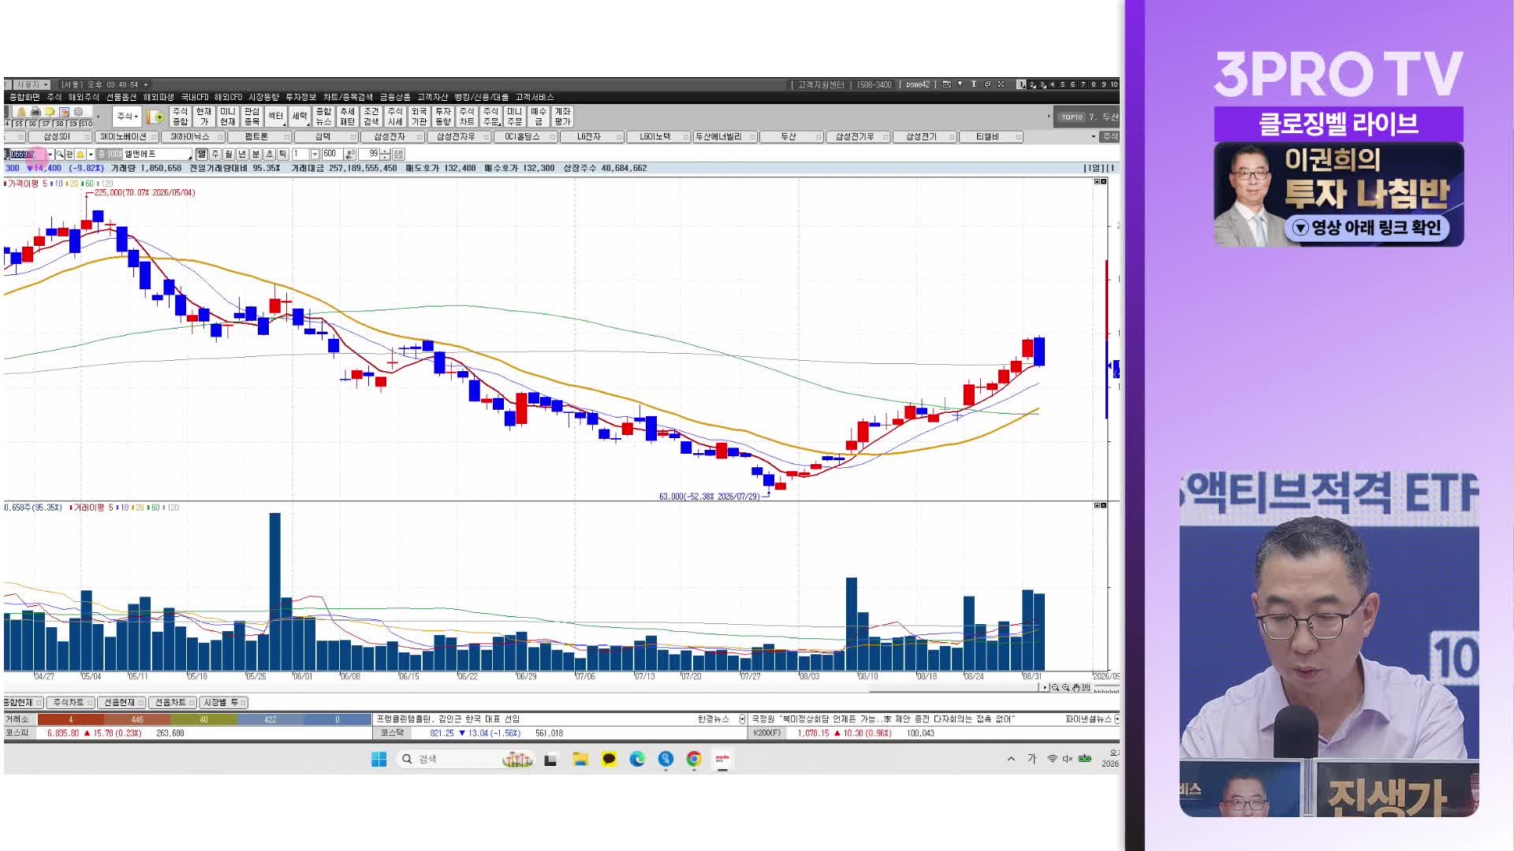The height and width of the screenshot is (851, 1514).
Task: Click the chart hand pan icon
Action: [1076, 688]
